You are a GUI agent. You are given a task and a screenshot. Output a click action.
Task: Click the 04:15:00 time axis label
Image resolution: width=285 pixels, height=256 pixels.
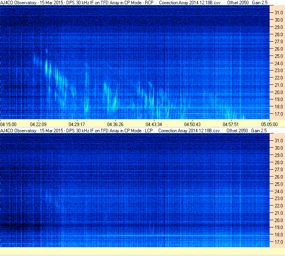pos(8,125)
